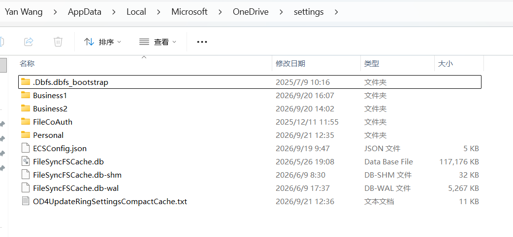The width and height of the screenshot is (513, 237).
Task: Select the Business1 folder name
Action: coord(50,96)
